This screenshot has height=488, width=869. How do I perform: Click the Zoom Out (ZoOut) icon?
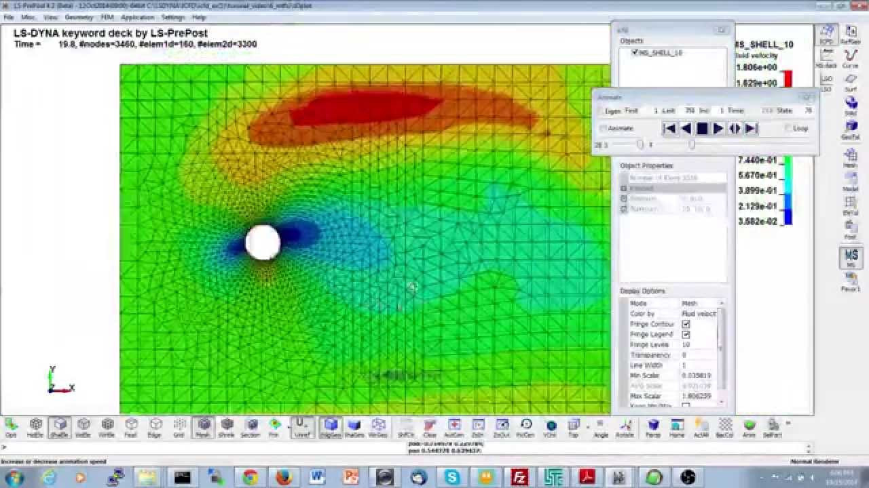[x=502, y=426]
